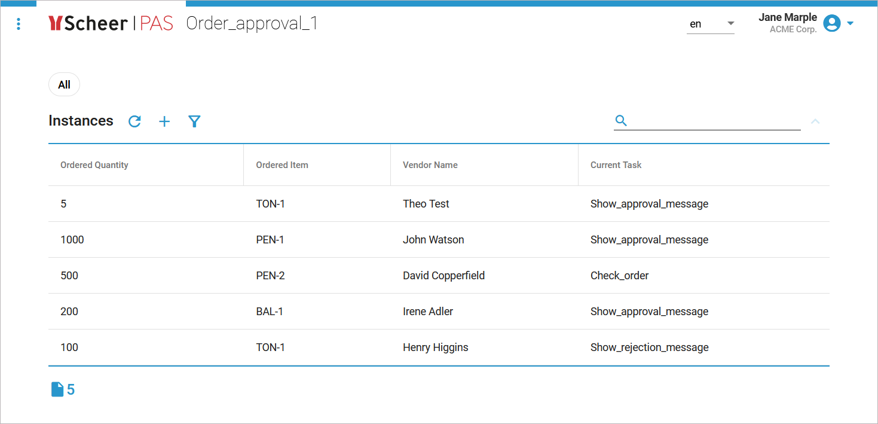The image size is (878, 424).
Task: Open the three-dot sidebar menu
Action: 19,24
